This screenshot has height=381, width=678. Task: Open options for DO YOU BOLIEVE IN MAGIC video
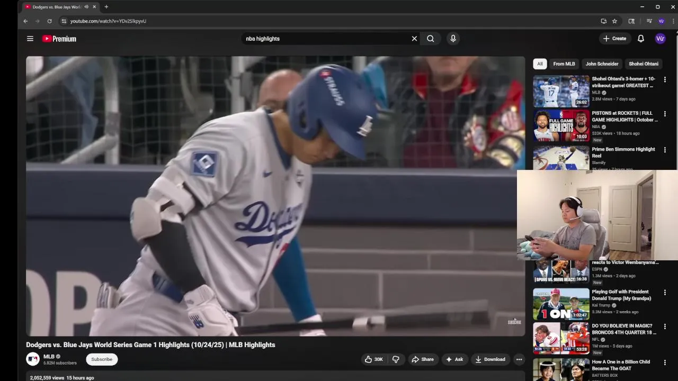[665, 327]
